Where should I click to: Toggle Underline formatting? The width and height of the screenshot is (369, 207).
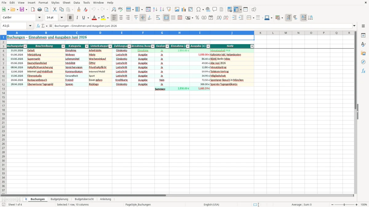(84, 18)
